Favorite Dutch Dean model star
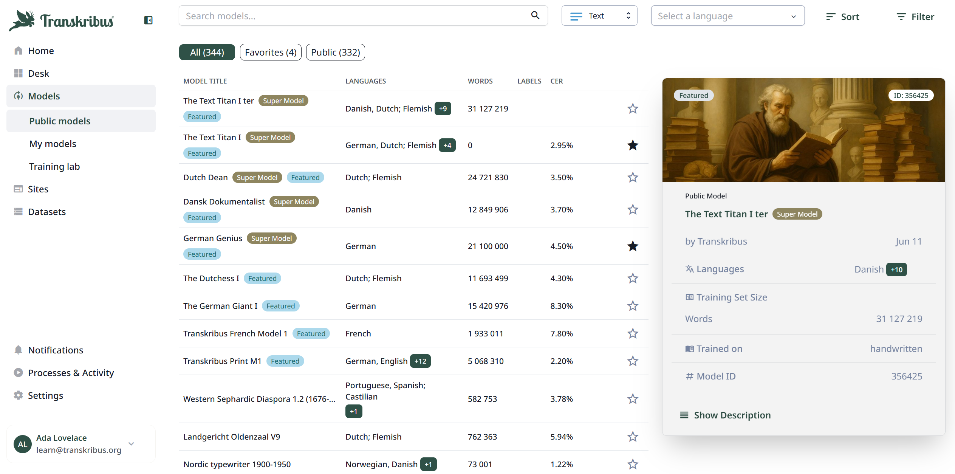 tap(632, 178)
